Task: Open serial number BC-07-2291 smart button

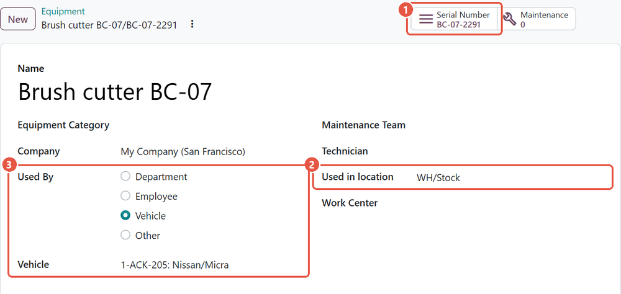Action: point(454,19)
